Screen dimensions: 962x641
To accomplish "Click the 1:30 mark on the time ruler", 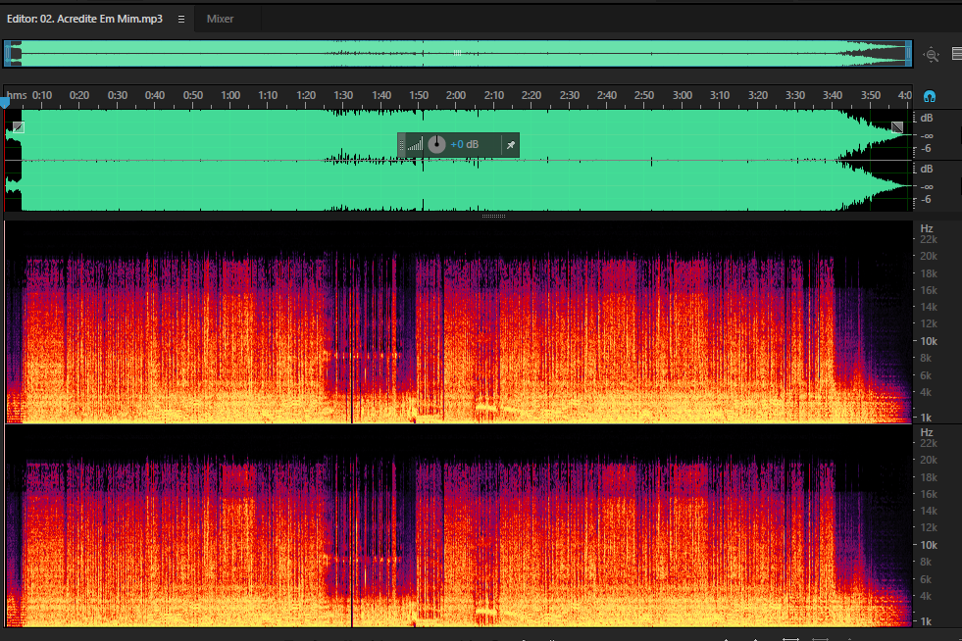I will pyautogui.click(x=343, y=95).
